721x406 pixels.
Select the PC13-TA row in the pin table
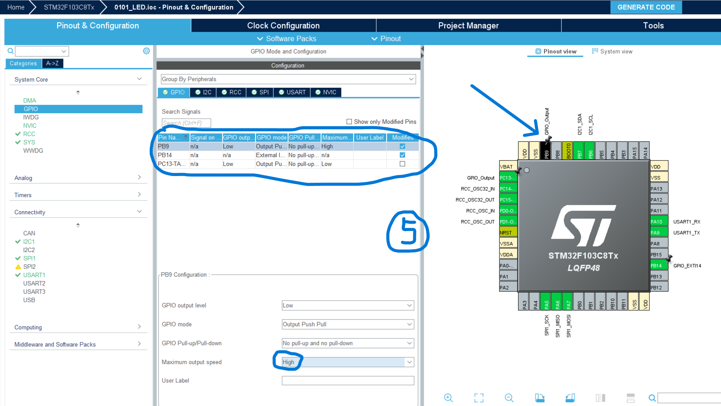tap(288, 164)
